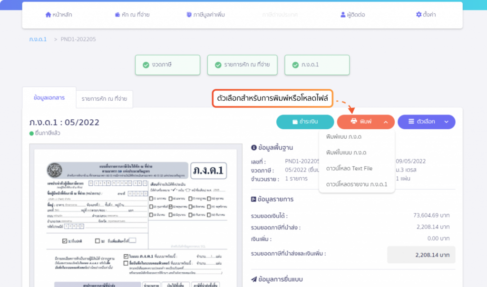Viewport: 487px width, 287px height.
Task: Check the ยื่นเพิ่มเติม box on the tax form
Action: (x=97, y=240)
